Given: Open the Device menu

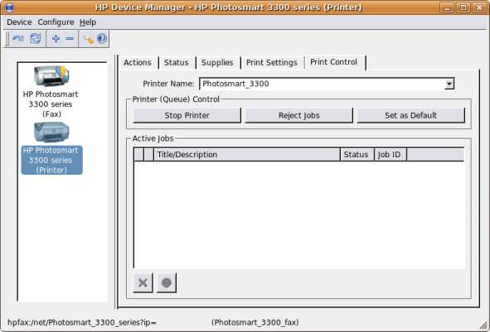Looking at the screenshot, I should [x=19, y=22].
